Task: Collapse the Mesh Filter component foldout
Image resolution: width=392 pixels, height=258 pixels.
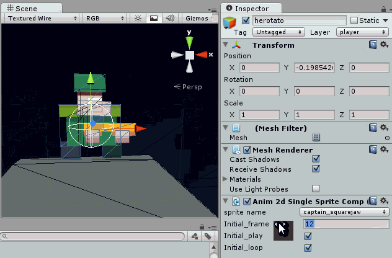Action: click(x=226, y=128)
